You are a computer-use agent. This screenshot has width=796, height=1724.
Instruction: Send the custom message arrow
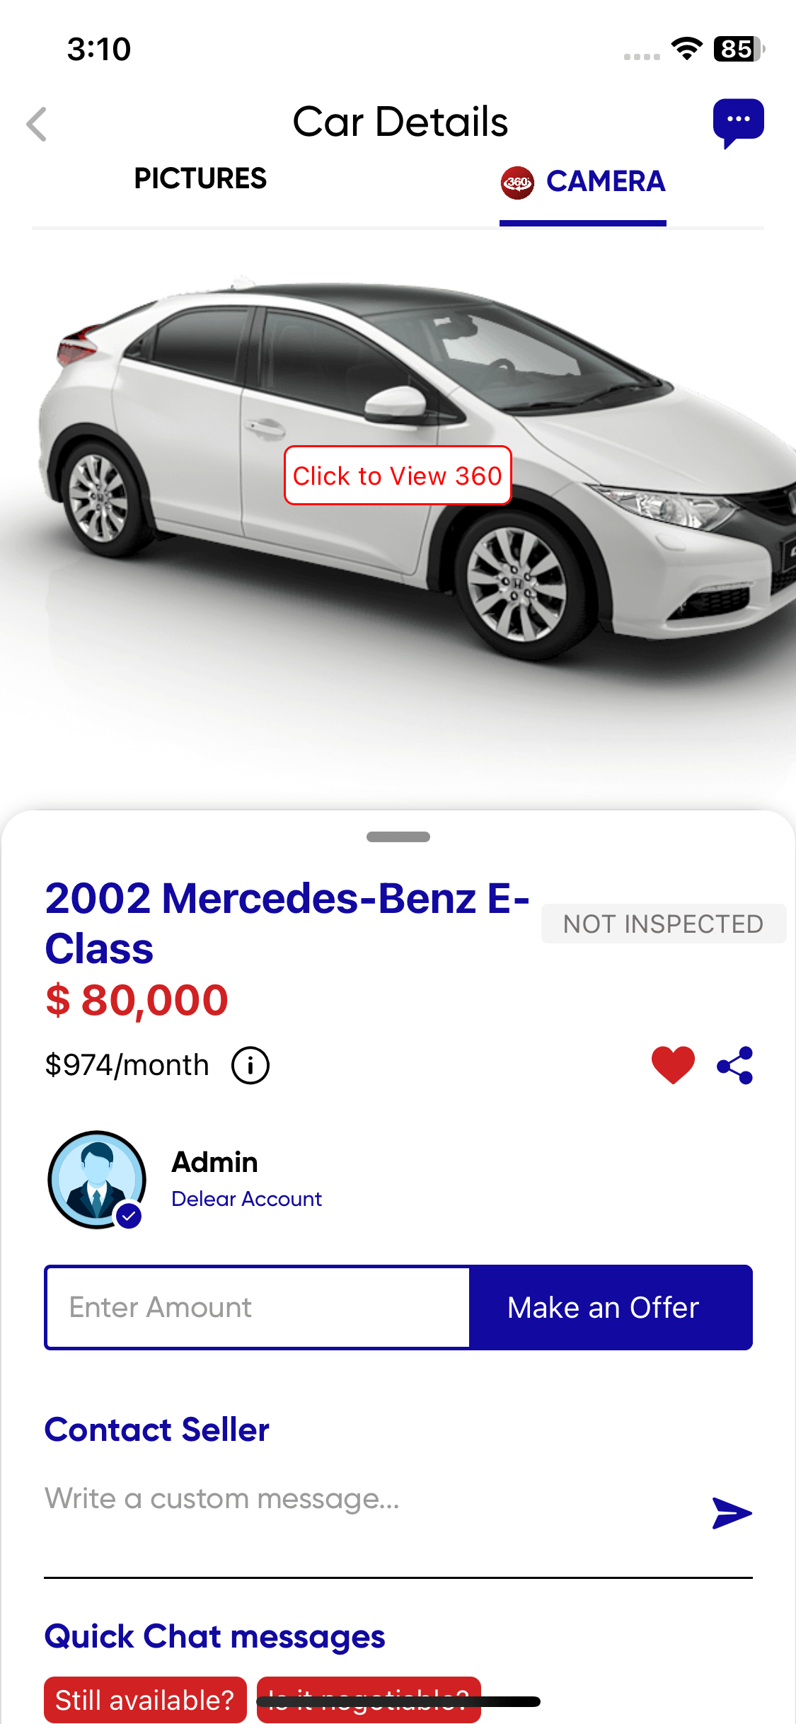732,1513
